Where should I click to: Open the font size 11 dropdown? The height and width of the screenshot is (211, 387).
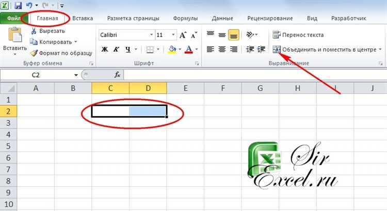click(173, 35)
